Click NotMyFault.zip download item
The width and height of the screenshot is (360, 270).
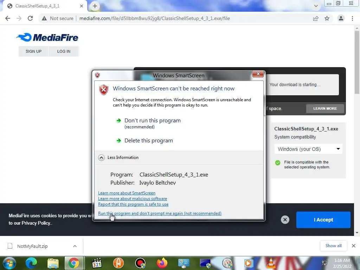click(32, 246)
